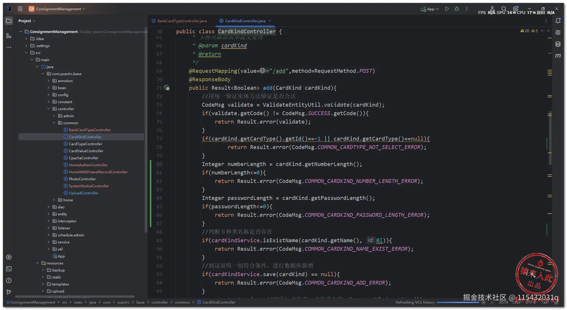567x310 pixels.
Task: Toggle the Project tool window icon
Action: (9, 21)
